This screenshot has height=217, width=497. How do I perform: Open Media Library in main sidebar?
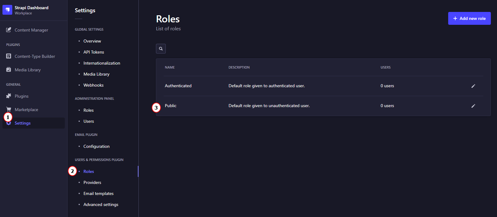(x=28, y=70)
